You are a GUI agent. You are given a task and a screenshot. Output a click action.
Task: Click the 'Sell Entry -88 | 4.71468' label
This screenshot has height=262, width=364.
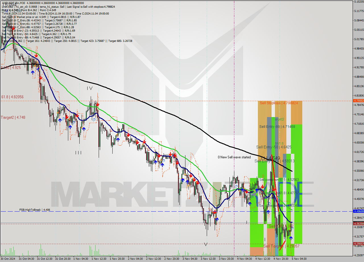277,126
